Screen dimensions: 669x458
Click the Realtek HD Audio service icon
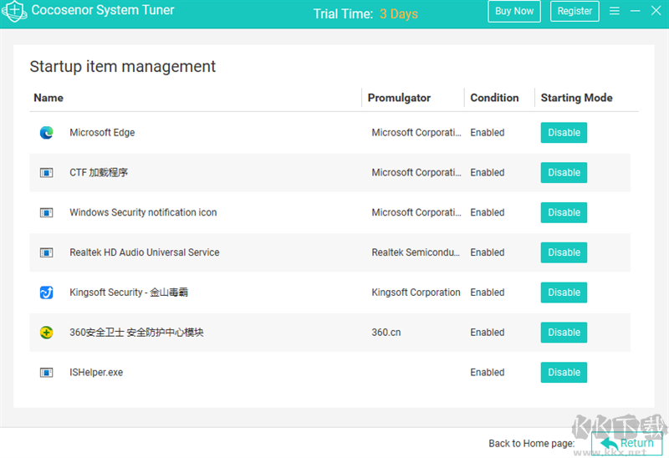pyautogui.click(x=47, y=252)
